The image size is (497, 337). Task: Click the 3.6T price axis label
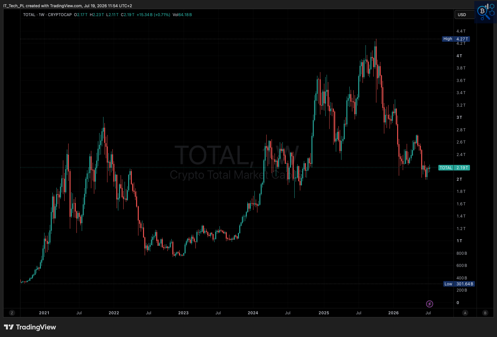tap(461, 81)
